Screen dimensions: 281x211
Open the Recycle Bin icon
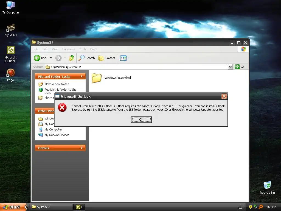pyautogui.click(x=267, y=187)
